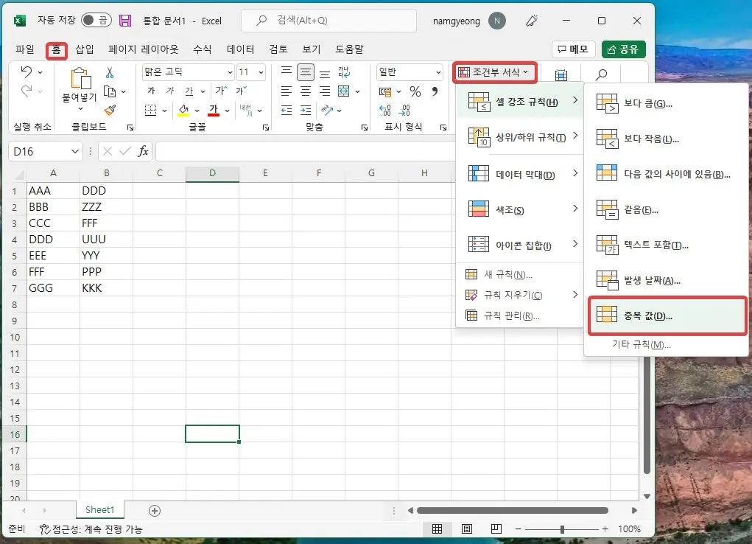Open the Font Size dropdown
This screenshot has height=544, width=752.
click(x=261, y=72)
